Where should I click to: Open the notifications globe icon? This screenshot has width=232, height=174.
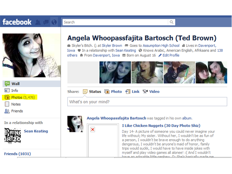(54, 22)
